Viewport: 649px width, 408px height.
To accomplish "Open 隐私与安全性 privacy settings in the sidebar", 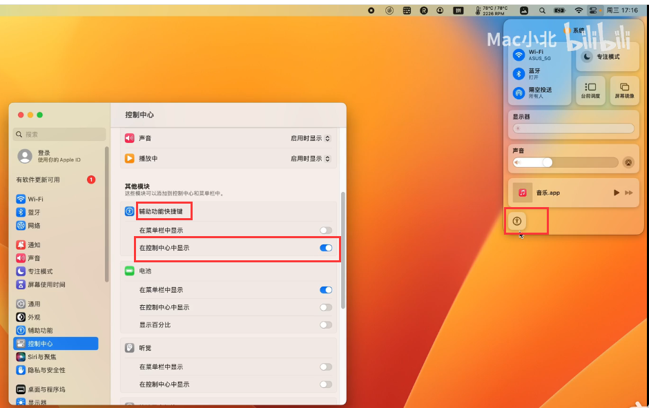I will pos(56,370).
